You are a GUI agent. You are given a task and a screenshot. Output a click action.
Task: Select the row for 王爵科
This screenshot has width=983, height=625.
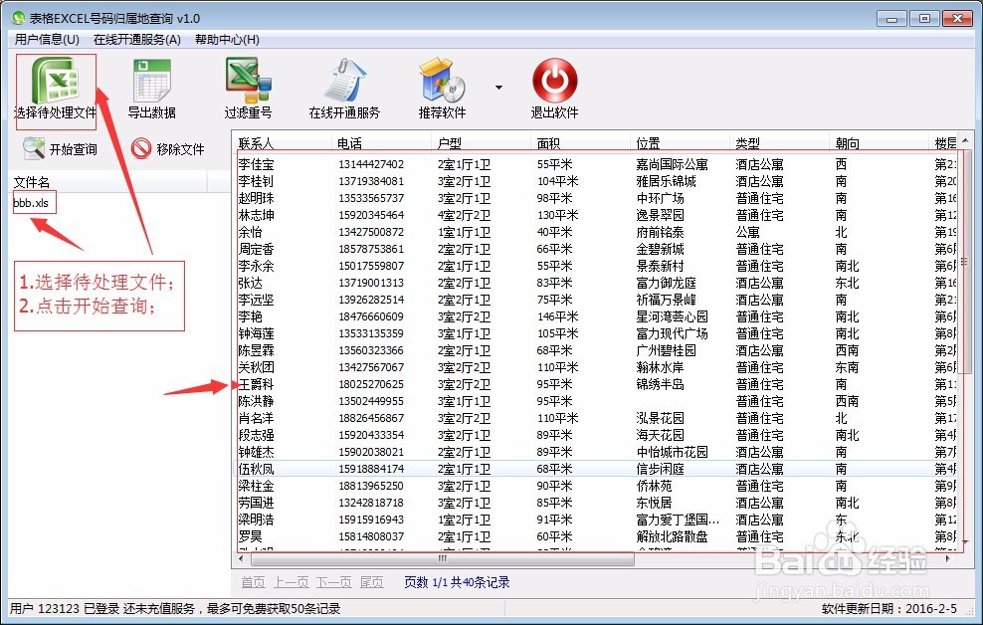pyautogui.click(x=595, y=384)
